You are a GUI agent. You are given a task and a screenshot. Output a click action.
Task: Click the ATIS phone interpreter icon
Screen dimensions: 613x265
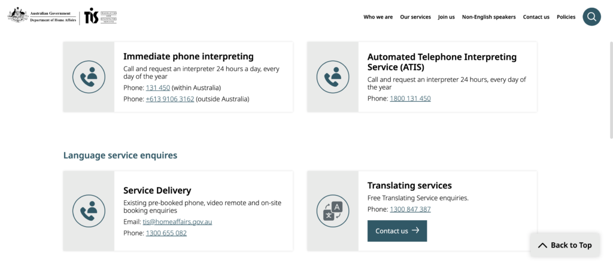(x=333, y=77)
